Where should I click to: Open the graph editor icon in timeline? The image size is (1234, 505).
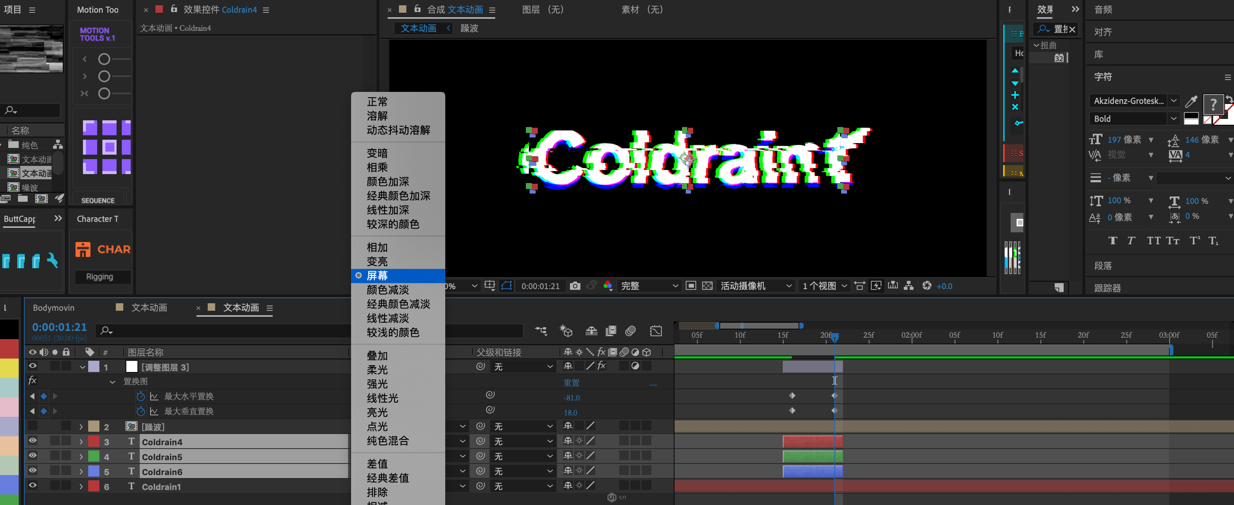(x=656, y=331)
